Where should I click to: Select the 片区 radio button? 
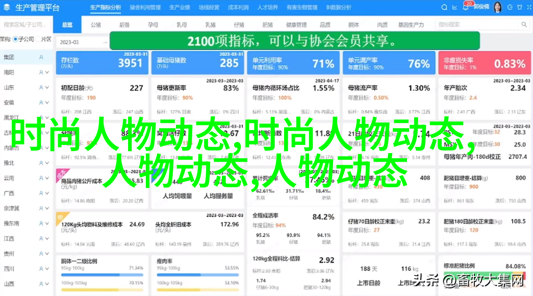(x=38, y=39)
